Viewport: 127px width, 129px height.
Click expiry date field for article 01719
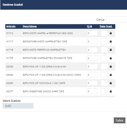tap(104, 50)
